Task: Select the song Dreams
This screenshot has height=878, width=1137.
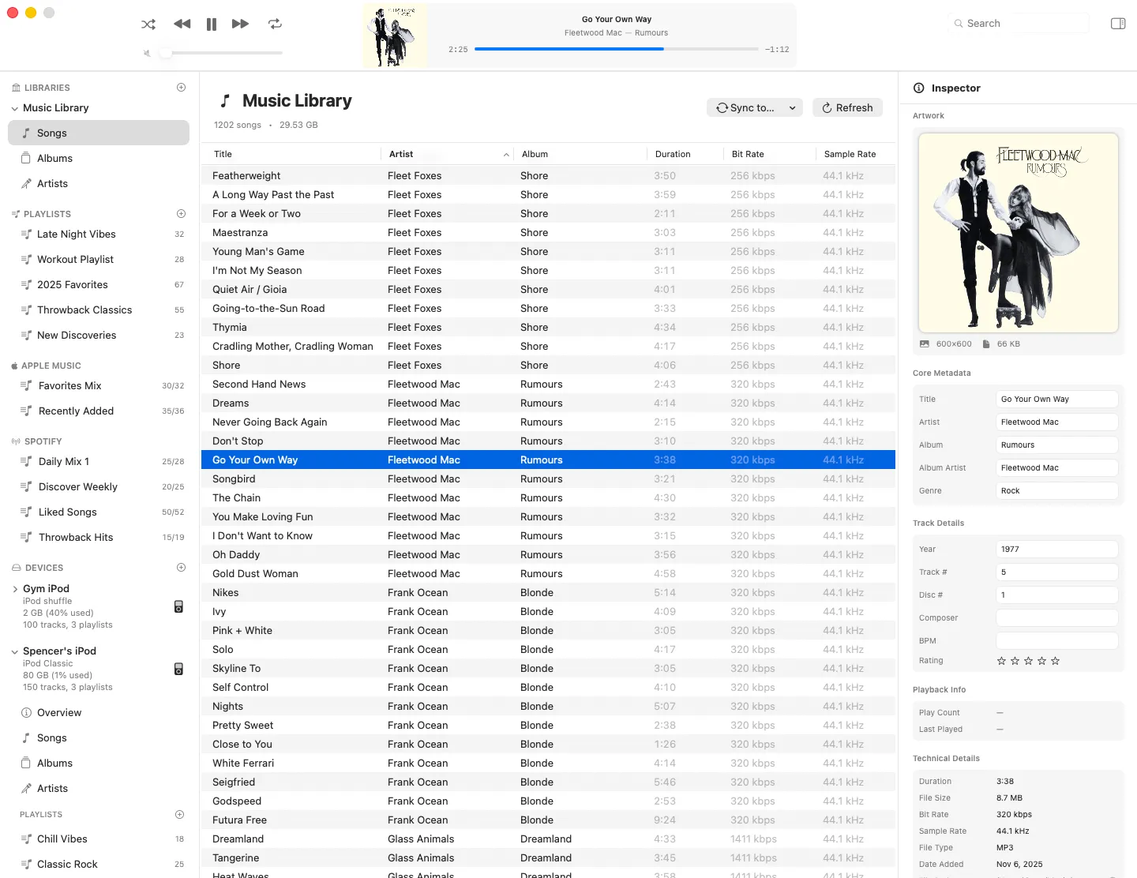Action: [x=548, y=403]
